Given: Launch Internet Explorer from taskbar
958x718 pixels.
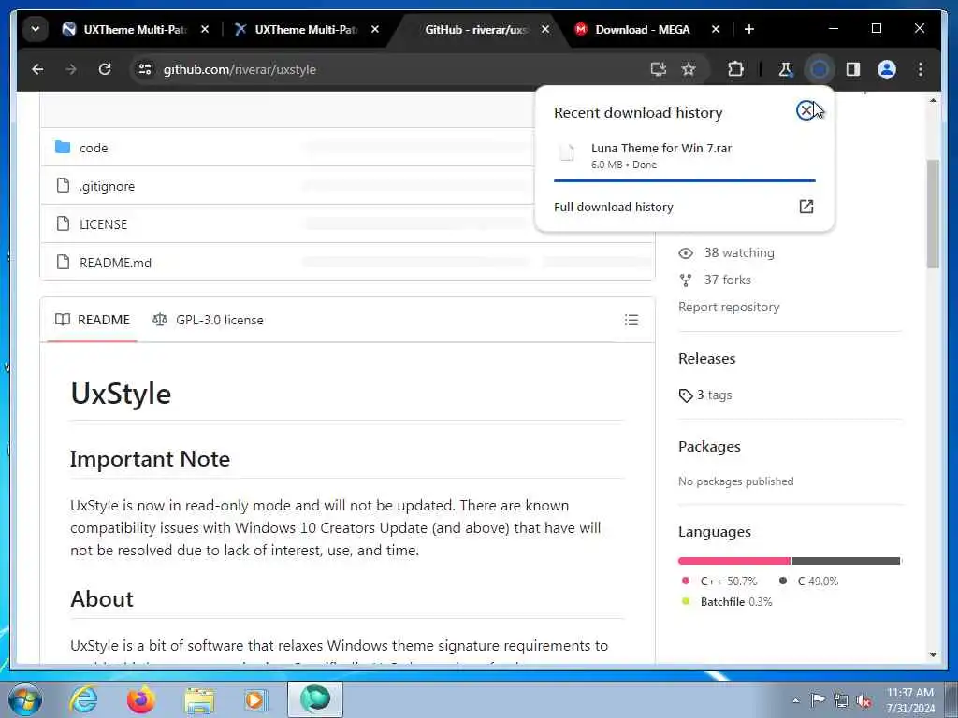Looking at the screenshot, I should 83,699.
